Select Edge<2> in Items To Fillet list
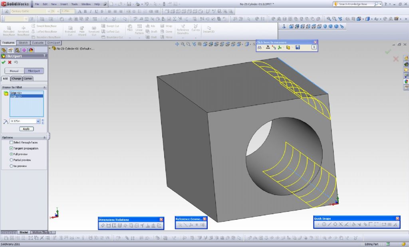Viewport: 409px width, 247px height. tap(26, 96)
